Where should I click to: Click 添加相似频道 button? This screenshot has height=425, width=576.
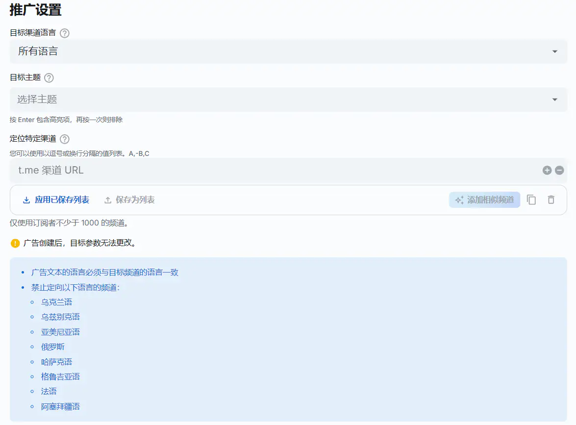coord(484,200)
